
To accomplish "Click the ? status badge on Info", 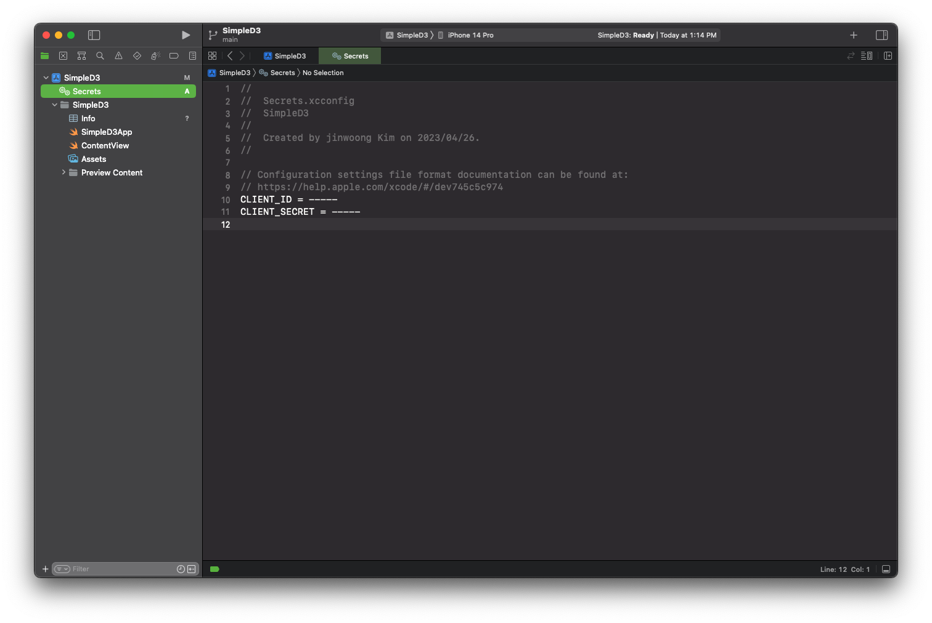I will [x=187, y=118].
